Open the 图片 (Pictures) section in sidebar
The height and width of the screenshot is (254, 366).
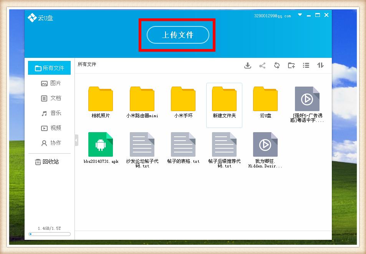pyautogui.click(x=49, y=83)
